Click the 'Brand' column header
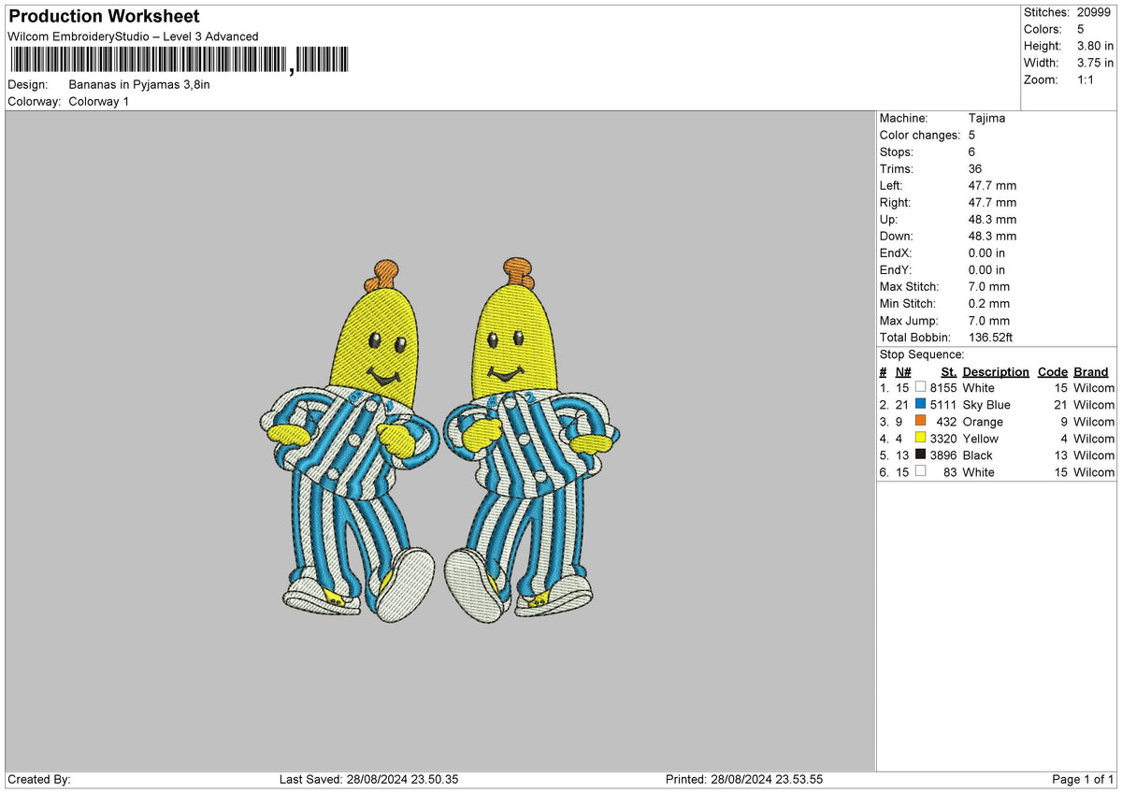 point(1090,371)
